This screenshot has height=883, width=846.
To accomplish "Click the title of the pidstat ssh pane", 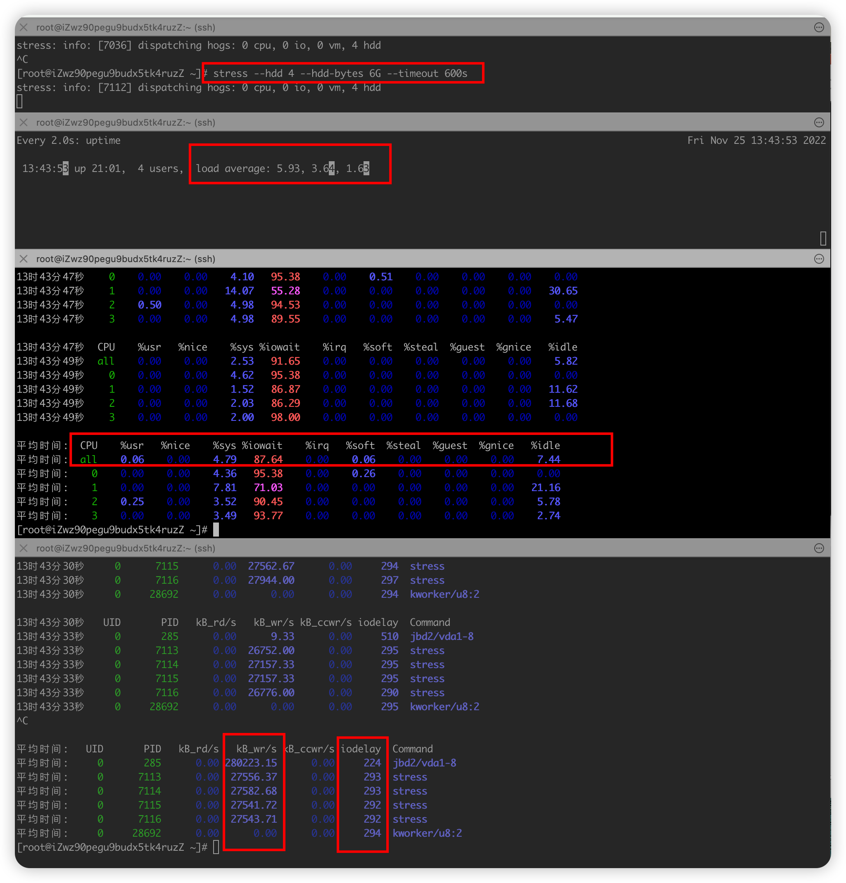I will pyautogui.click(x=126, y=548).
